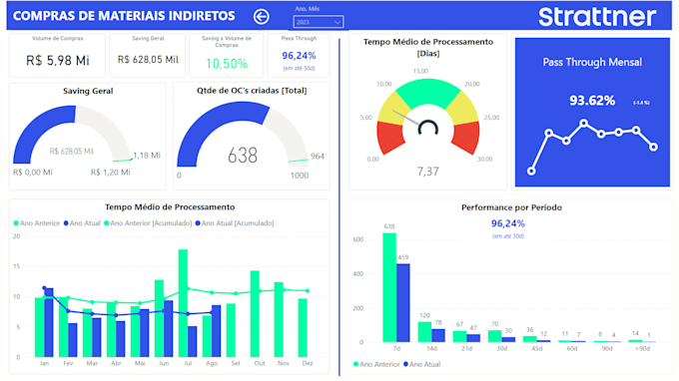Click the back arrow icon in header
Screen dimensions: 679x381
coord(262,16)
